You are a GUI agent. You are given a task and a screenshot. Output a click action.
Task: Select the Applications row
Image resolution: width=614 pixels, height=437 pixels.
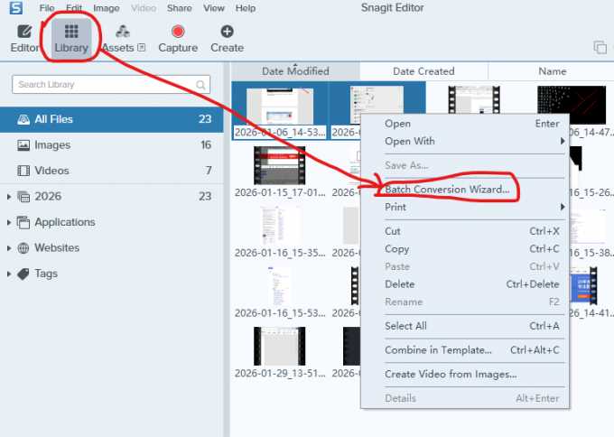point(112,222)
